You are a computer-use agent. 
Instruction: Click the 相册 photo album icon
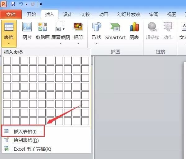click(78, 27)
